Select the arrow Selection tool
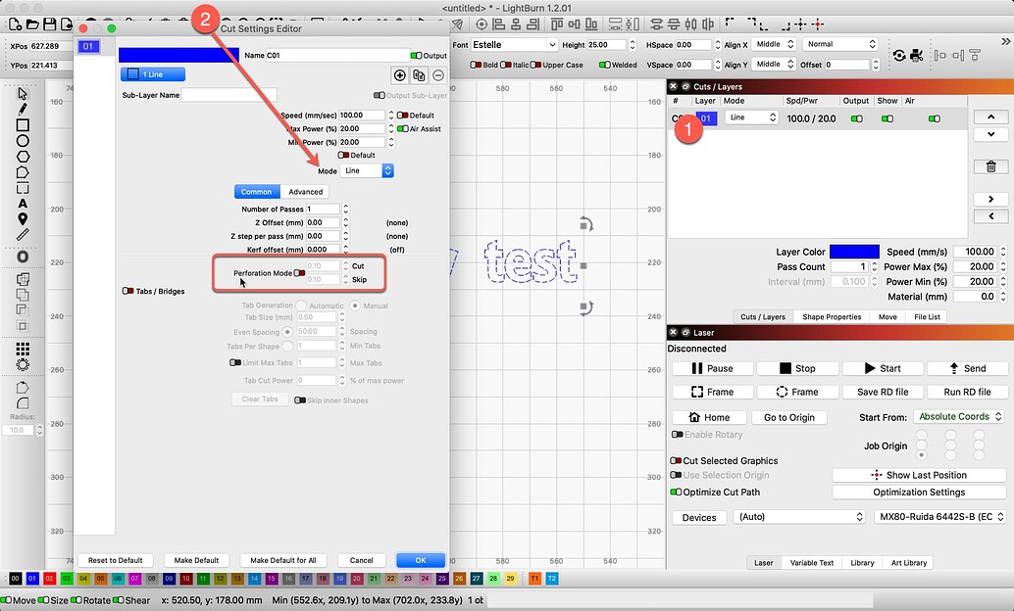 coord(22,94)
